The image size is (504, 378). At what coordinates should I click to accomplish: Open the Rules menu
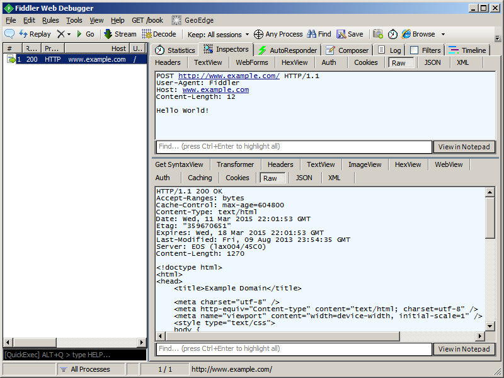(50, 20)
